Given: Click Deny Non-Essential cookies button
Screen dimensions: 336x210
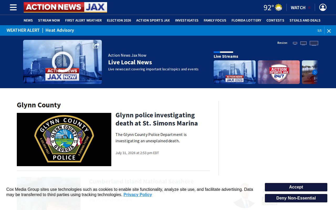Looking at the screenshot, I should pos(296,198).
